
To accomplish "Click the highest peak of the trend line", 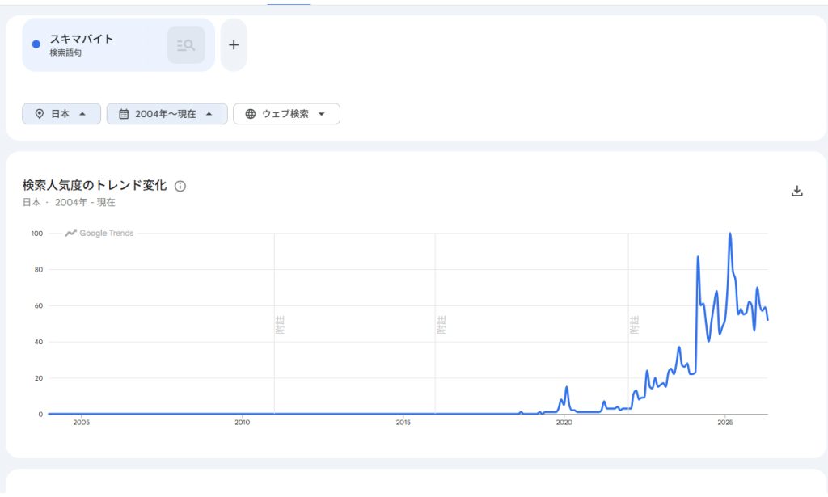I will pyautogui.click(x=730, y=234).
